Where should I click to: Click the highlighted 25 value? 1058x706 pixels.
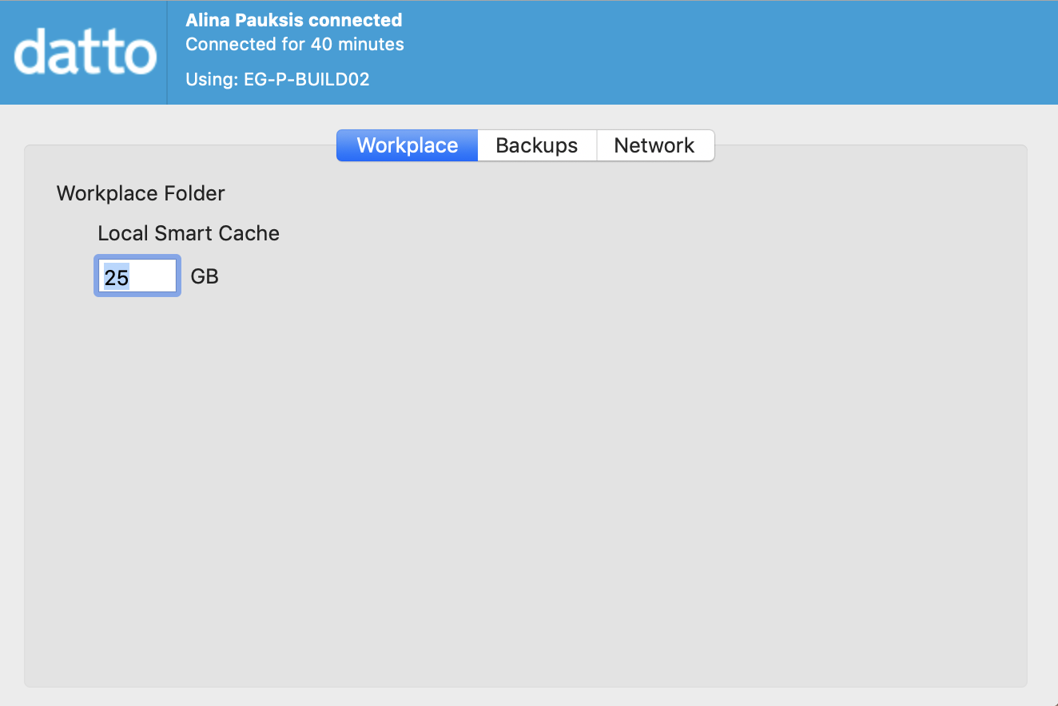pyautogui.click(x=117, y=277)
